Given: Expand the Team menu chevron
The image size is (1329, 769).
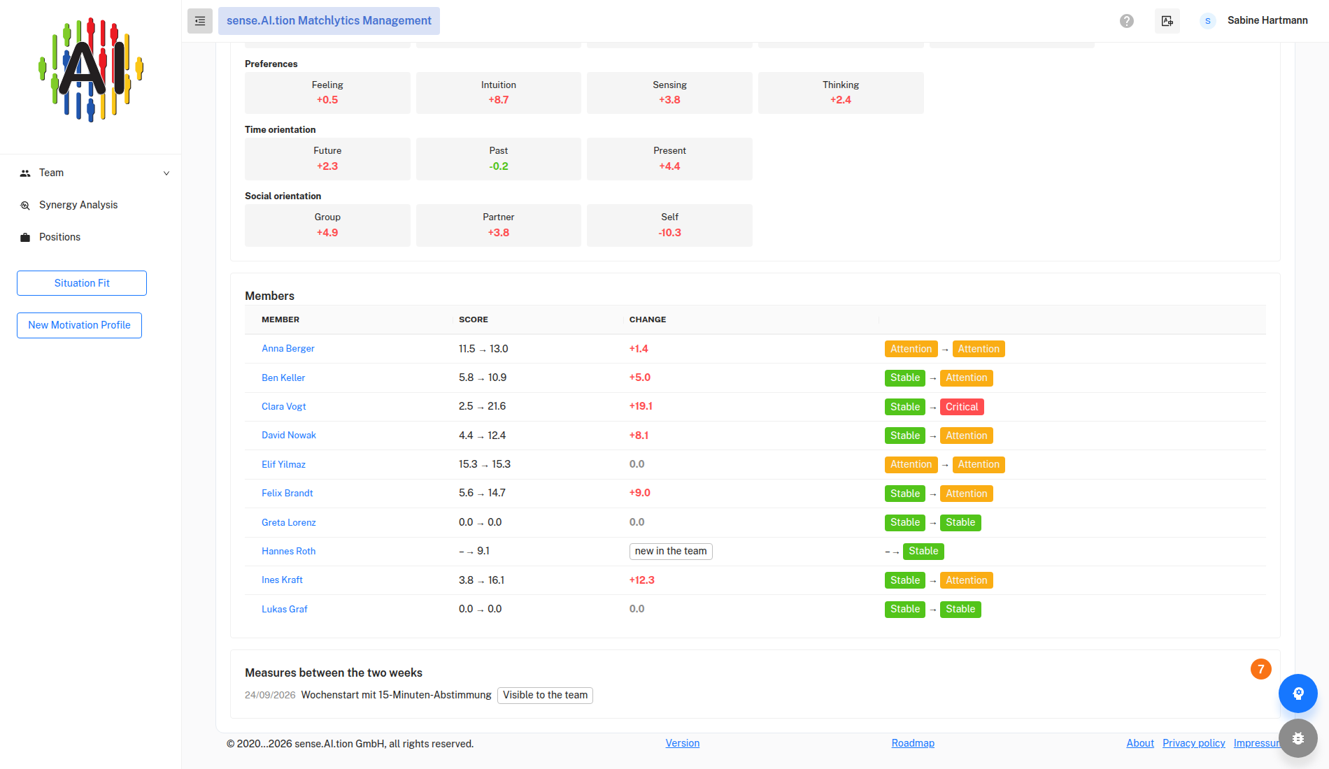Looking at the screenshot, I should tap(166, 173).
